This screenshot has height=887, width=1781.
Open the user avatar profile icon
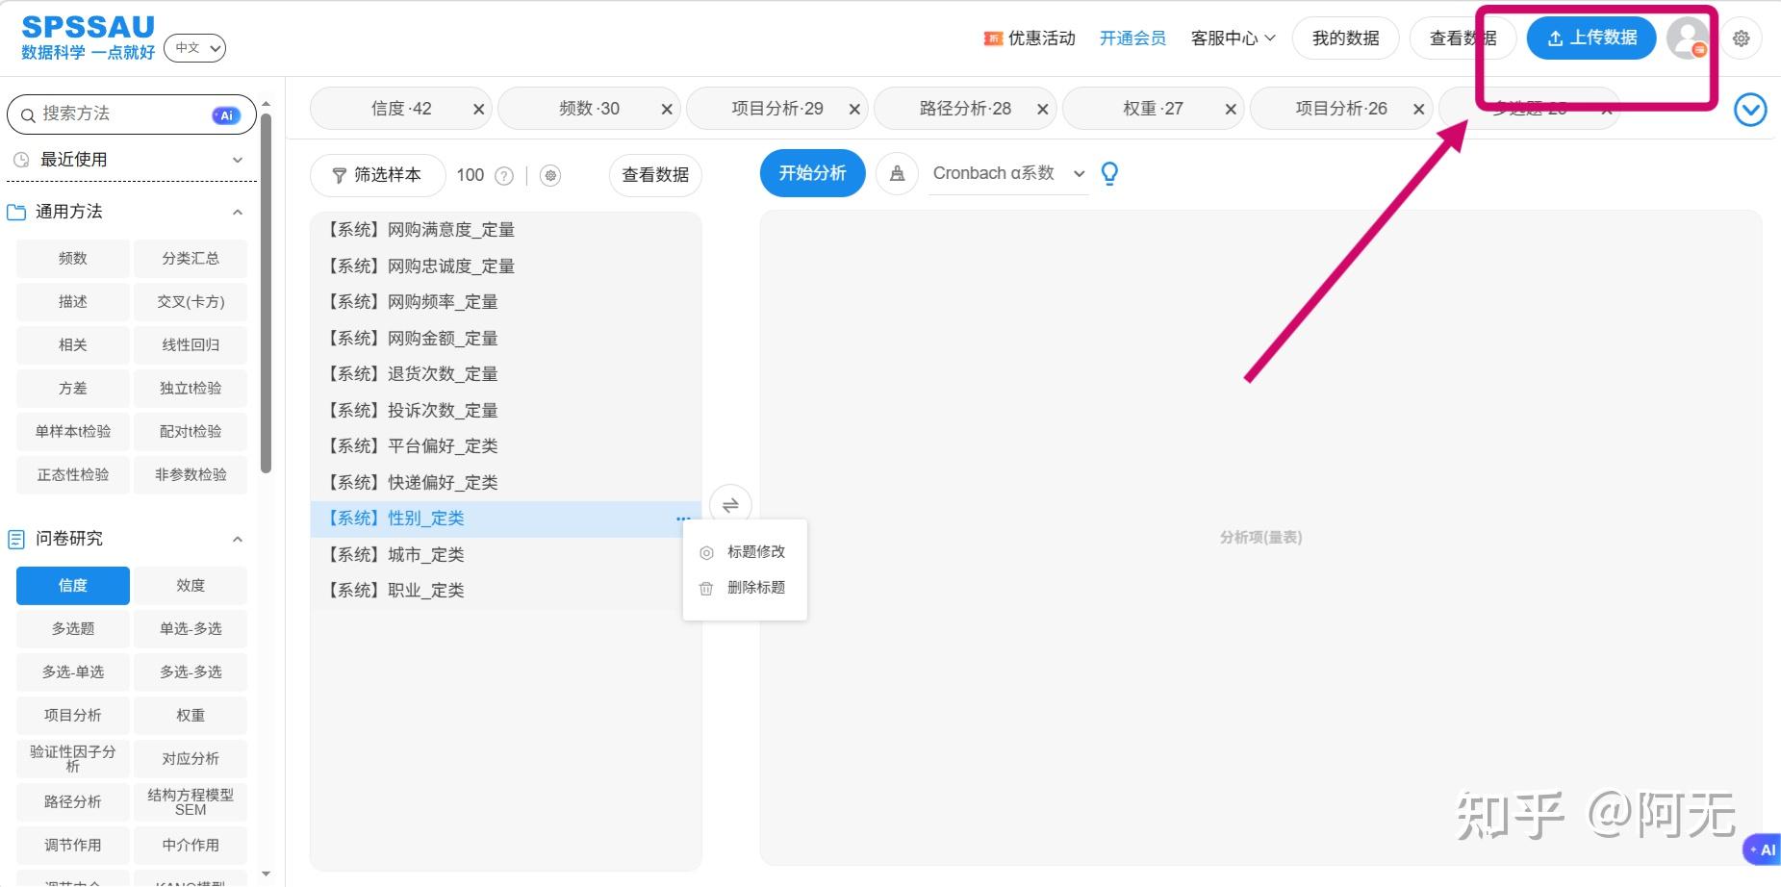(1688, 38)
